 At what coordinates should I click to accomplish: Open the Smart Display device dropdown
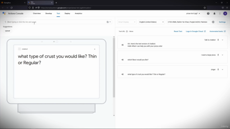[127, 22]
